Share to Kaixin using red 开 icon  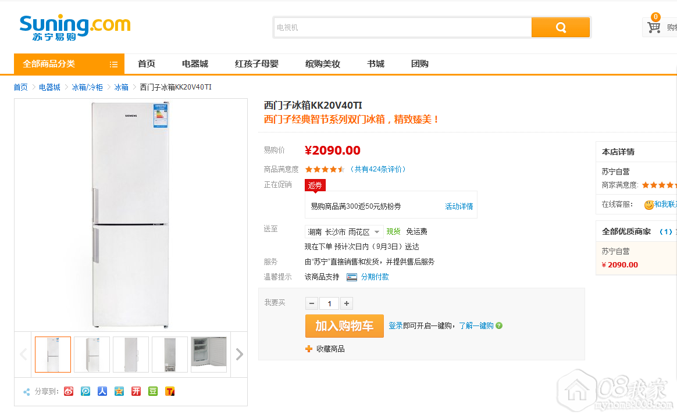[x=136, y=391]
